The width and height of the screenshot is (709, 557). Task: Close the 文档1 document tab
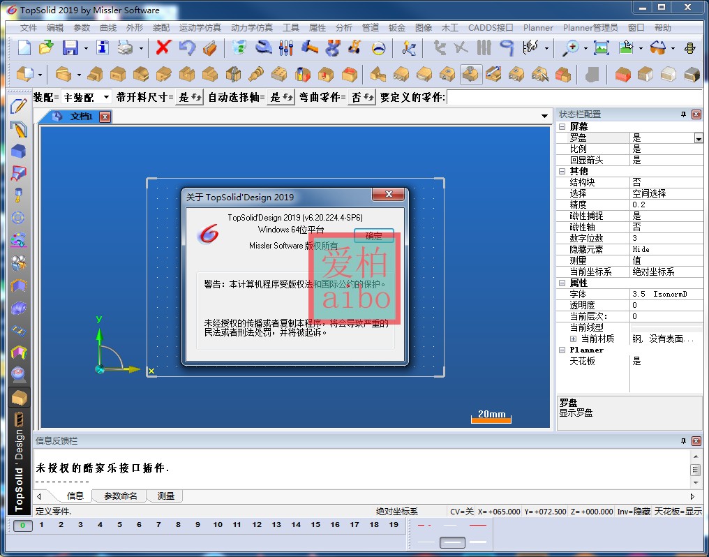point(105,117)
